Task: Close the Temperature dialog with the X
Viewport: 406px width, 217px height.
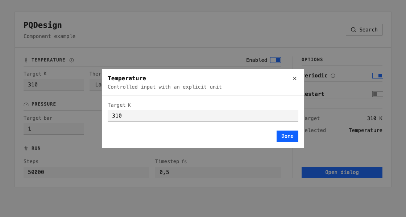Action: (x=294, y=78)
